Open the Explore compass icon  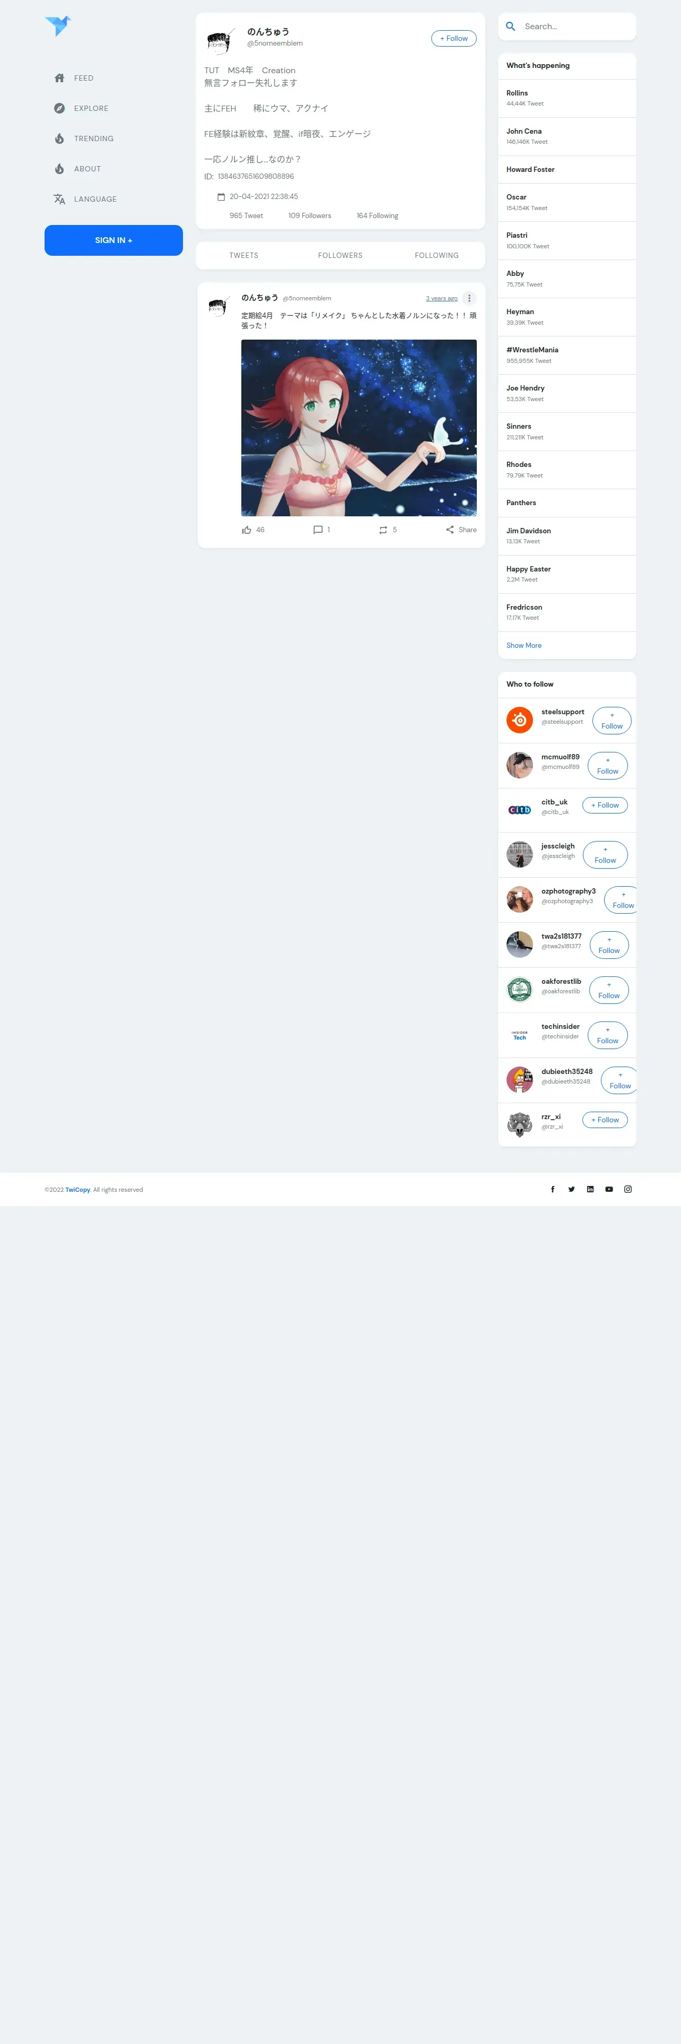59,108
